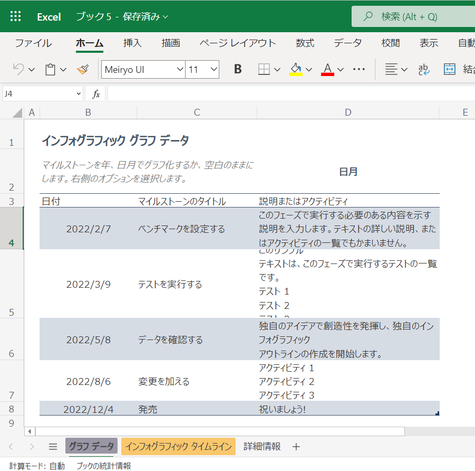Select the Format Painter brush icon
The width and height of the screenshot is (475, 471).
(x=83, y=70)
